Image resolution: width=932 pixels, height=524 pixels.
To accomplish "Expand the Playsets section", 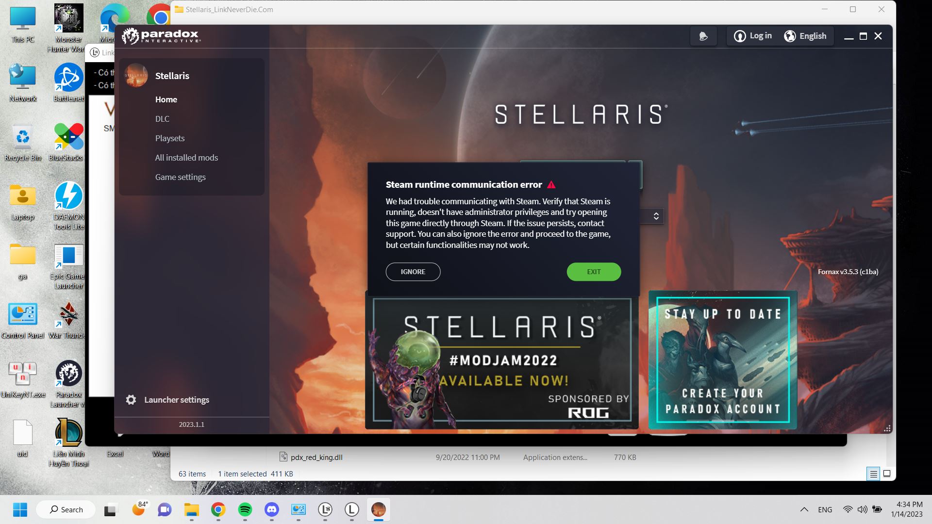I will 169,138.
